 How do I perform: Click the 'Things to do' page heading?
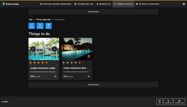[39, 34]
